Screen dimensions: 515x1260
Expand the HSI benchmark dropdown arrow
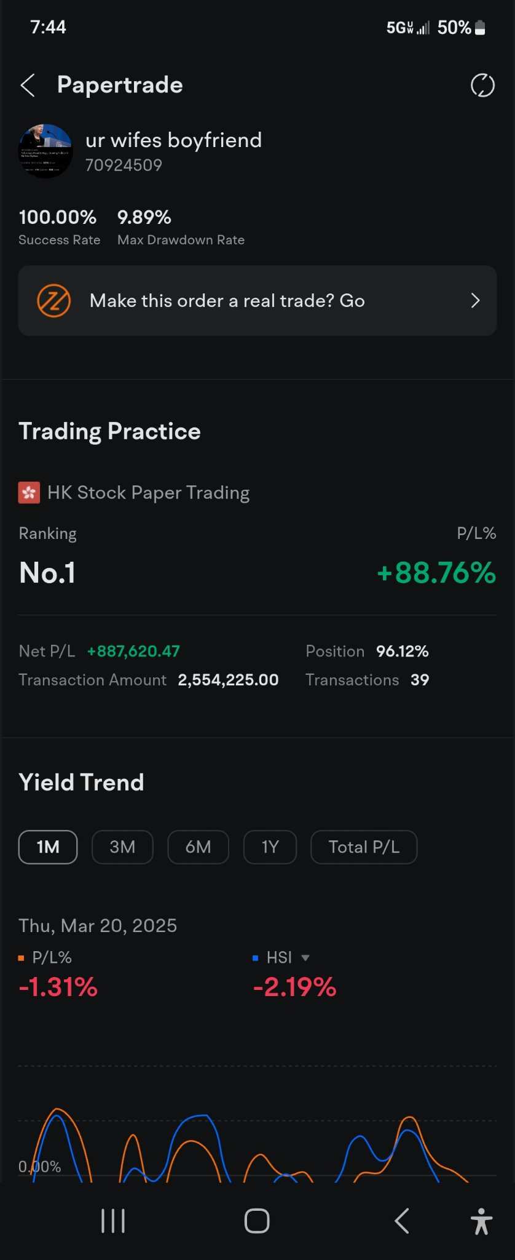(305, 958)
